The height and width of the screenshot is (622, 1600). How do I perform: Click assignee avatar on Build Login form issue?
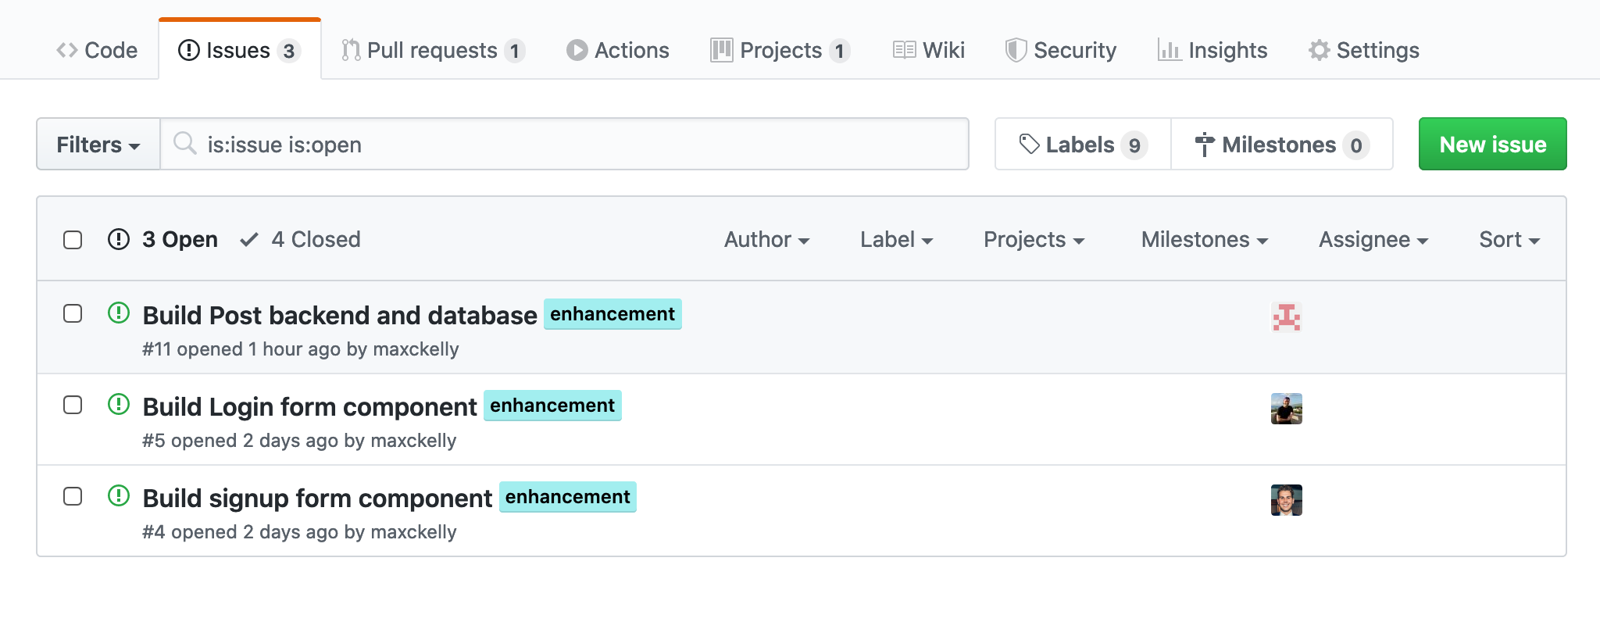[x=1286, y=409]
